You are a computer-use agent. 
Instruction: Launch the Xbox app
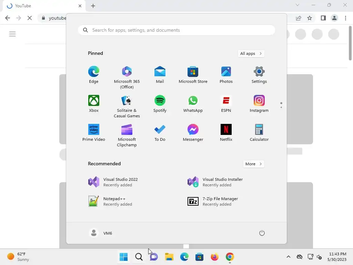[94, 104]
